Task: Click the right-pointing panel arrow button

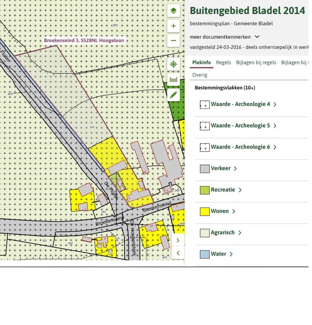Action: 178,240
